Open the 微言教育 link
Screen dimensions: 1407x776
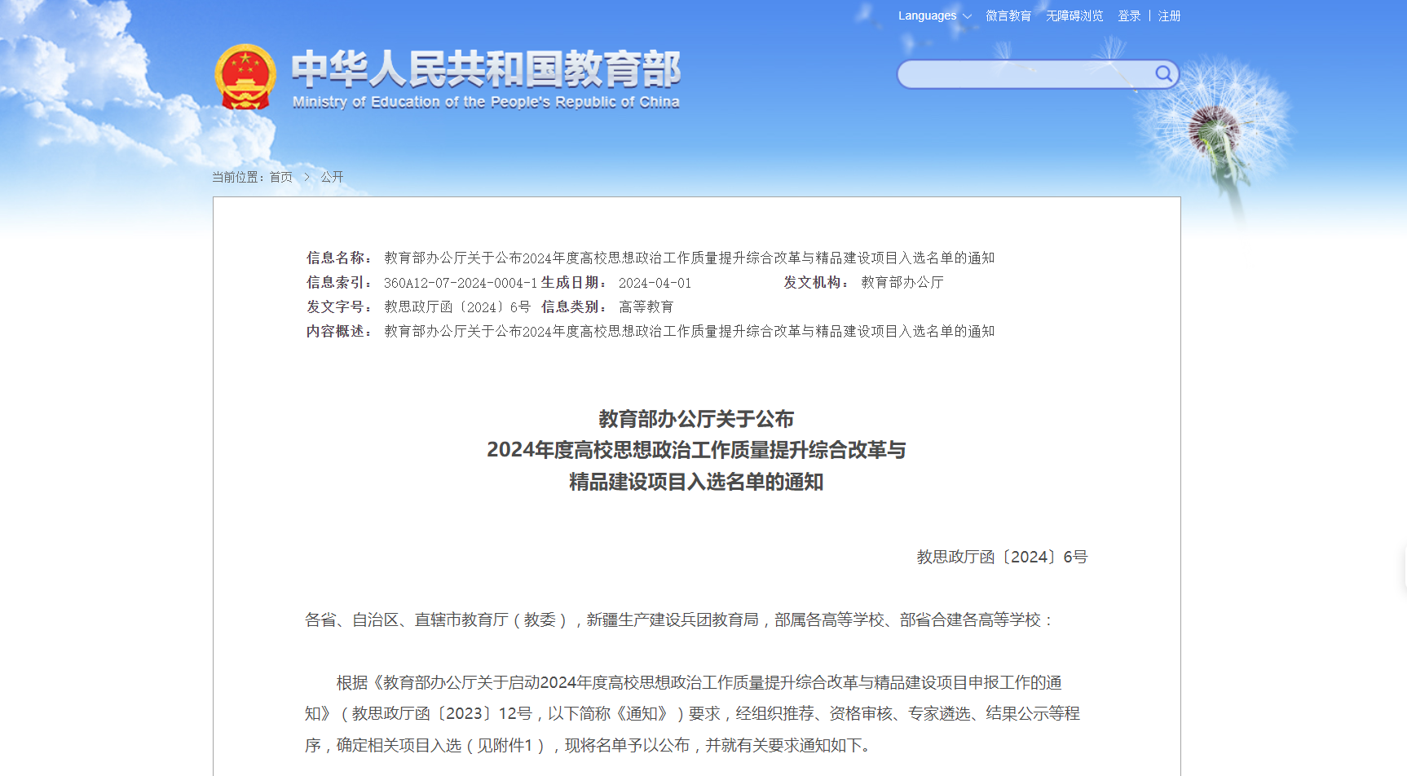pyautogui.click(x=1008, y=15)
